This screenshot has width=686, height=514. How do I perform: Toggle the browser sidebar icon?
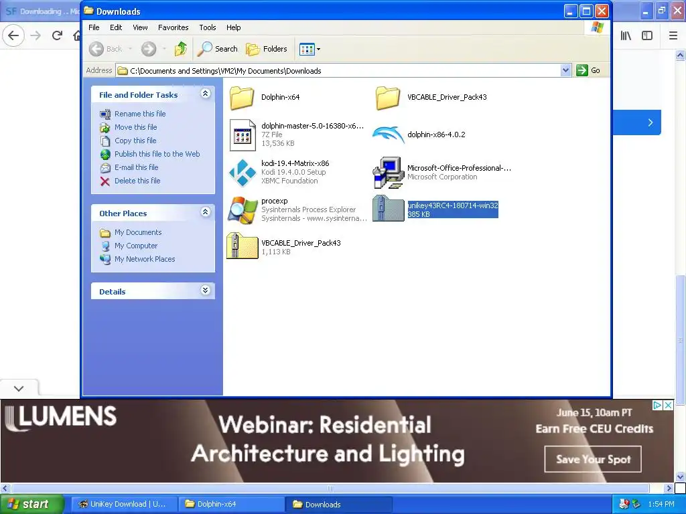(647, 35)
